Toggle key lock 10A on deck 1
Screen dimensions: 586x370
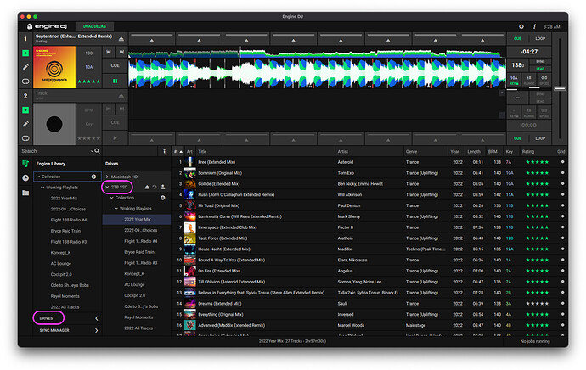[x=514, y=80]
